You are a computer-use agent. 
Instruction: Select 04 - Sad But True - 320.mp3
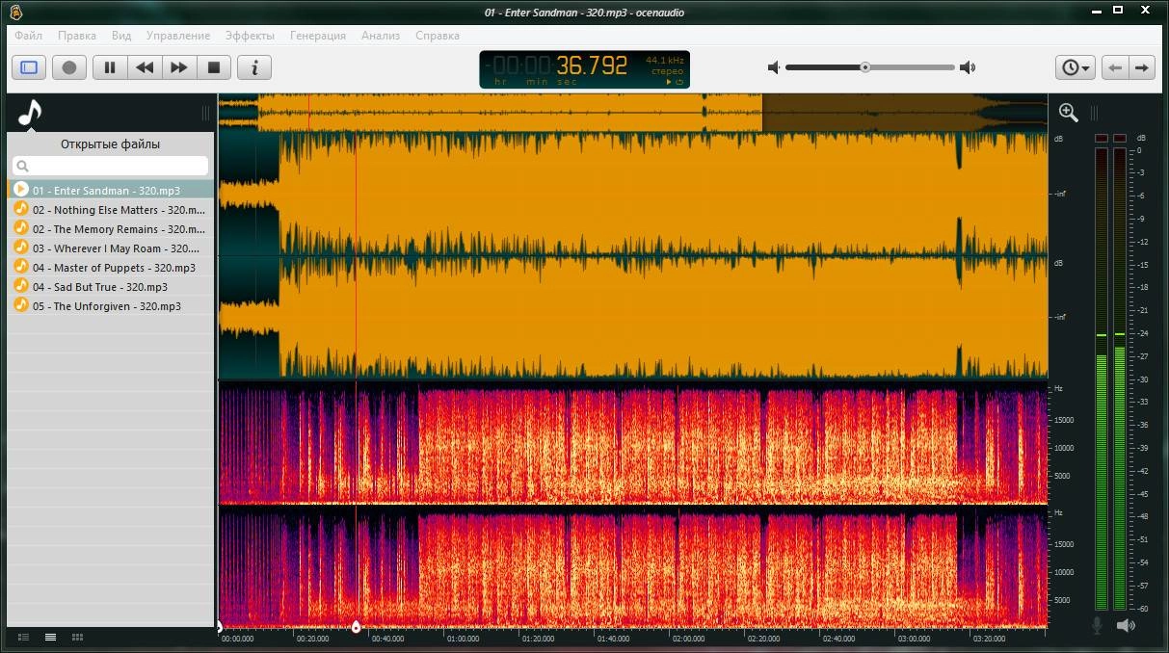click(x=110, y=286)
